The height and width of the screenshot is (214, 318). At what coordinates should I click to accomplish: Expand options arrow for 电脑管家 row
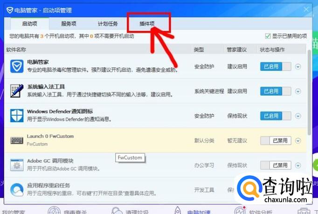298,67
